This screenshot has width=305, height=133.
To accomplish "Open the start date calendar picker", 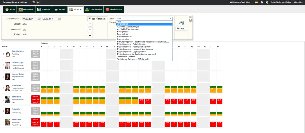I will (40, 19).
